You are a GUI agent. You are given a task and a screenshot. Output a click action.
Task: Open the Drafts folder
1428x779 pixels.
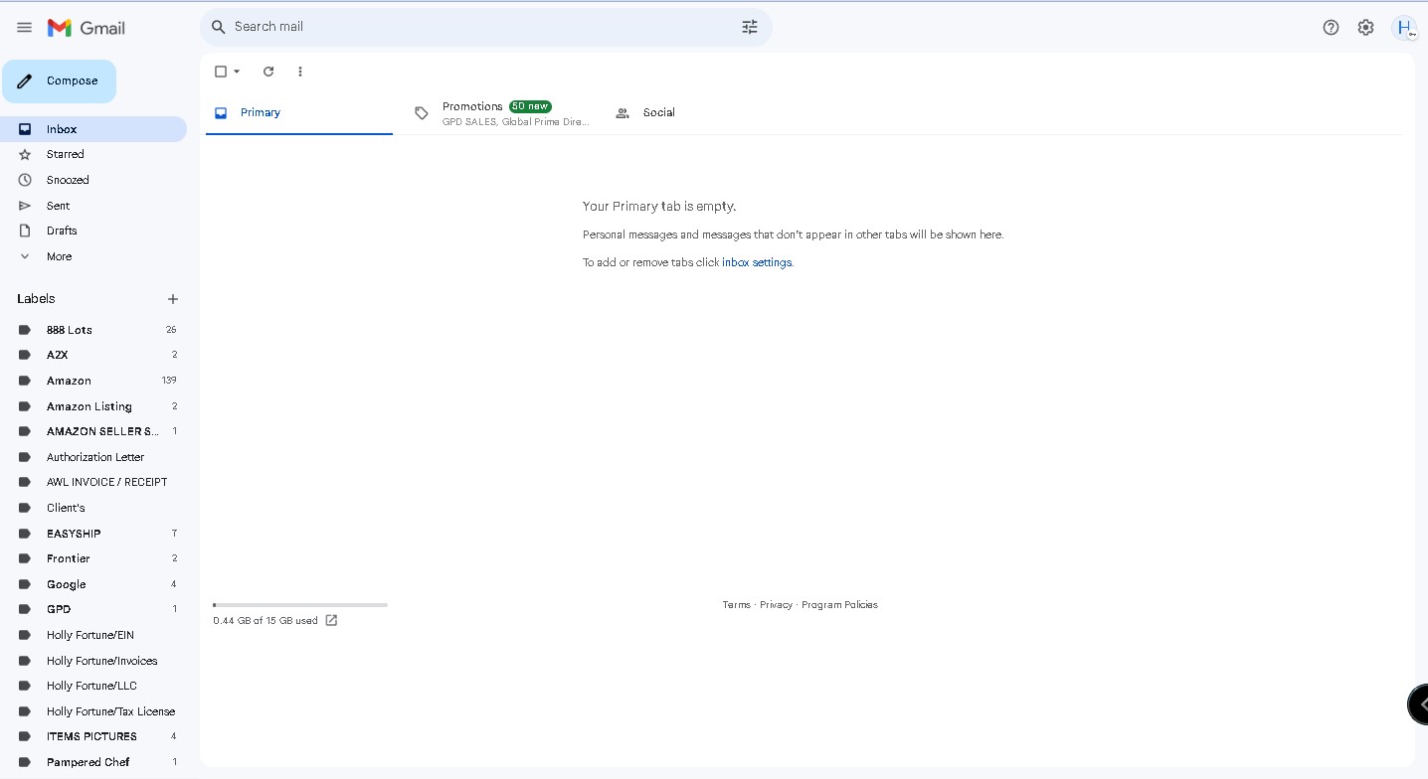pos(93,231)
